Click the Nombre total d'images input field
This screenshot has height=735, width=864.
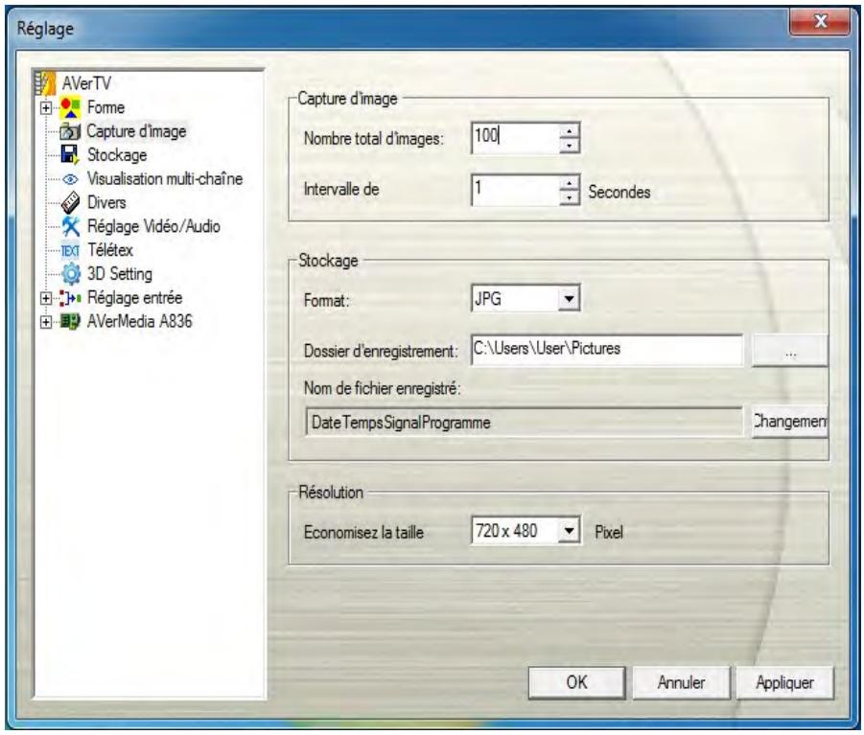[516, 136]
